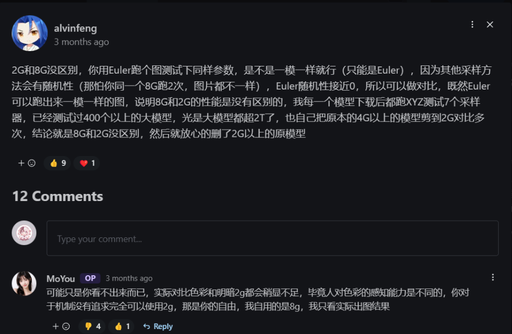Toggle heart reaction on alvinfeng's post

click(x=87, y=163)
